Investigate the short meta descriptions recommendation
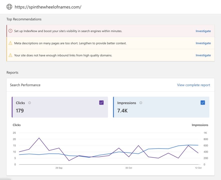 (203, 43)
